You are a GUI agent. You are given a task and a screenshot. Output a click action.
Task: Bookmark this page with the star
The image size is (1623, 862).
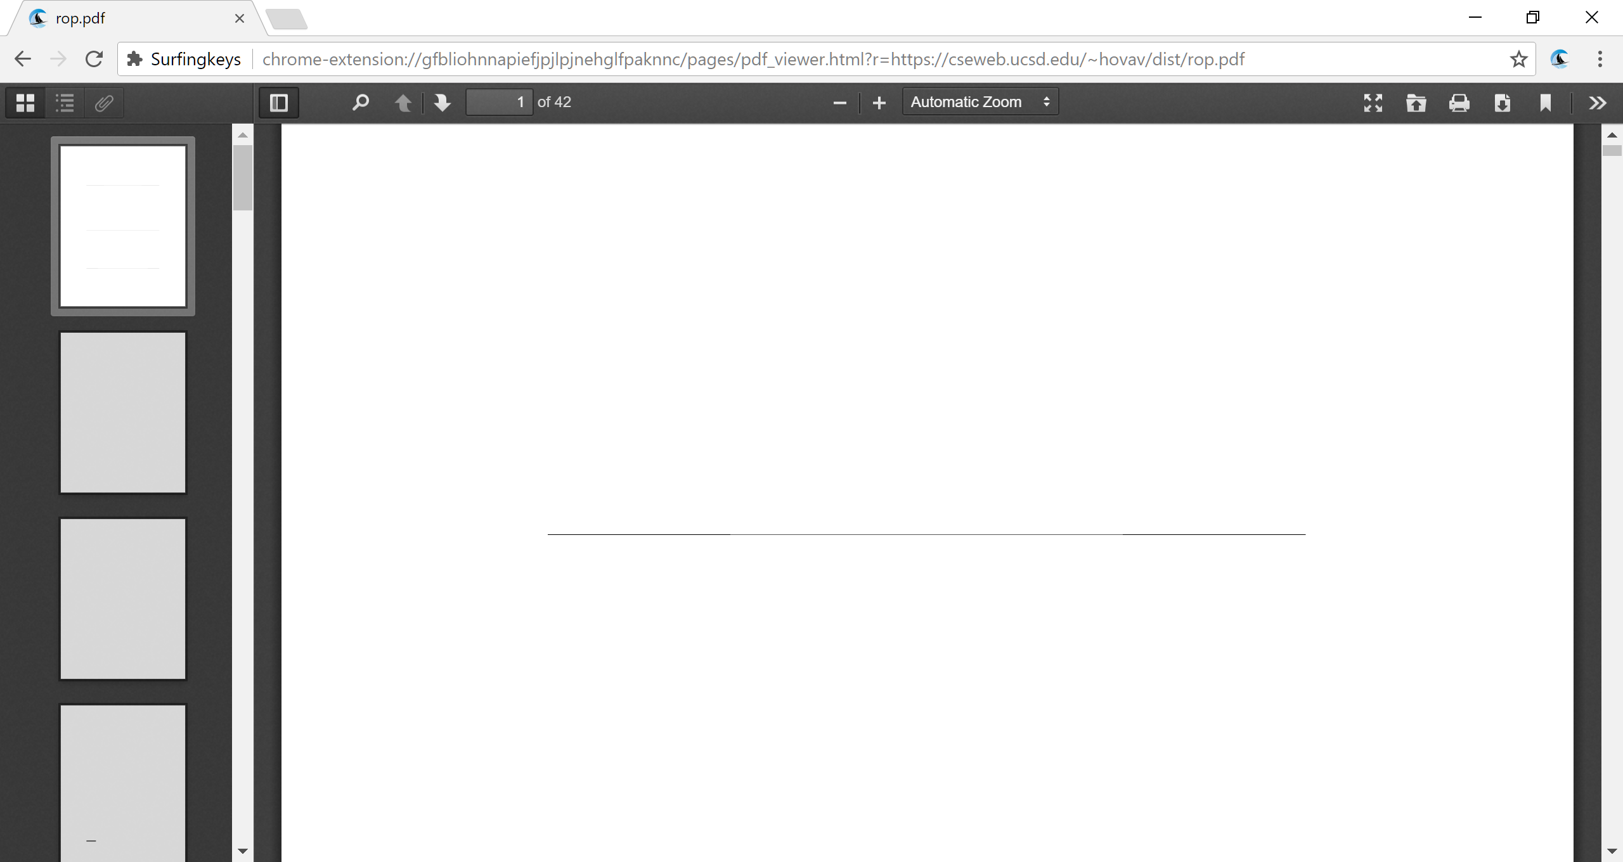point(1519,59)
